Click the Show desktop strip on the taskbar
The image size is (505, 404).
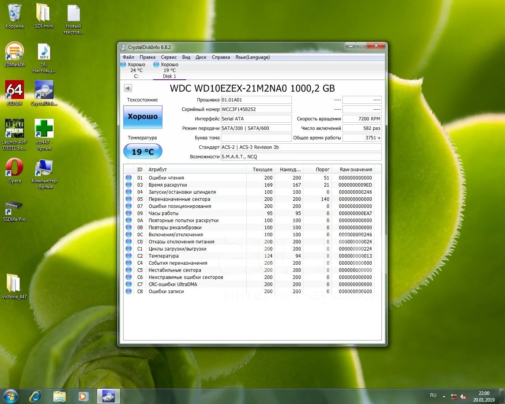coord(502,396)
